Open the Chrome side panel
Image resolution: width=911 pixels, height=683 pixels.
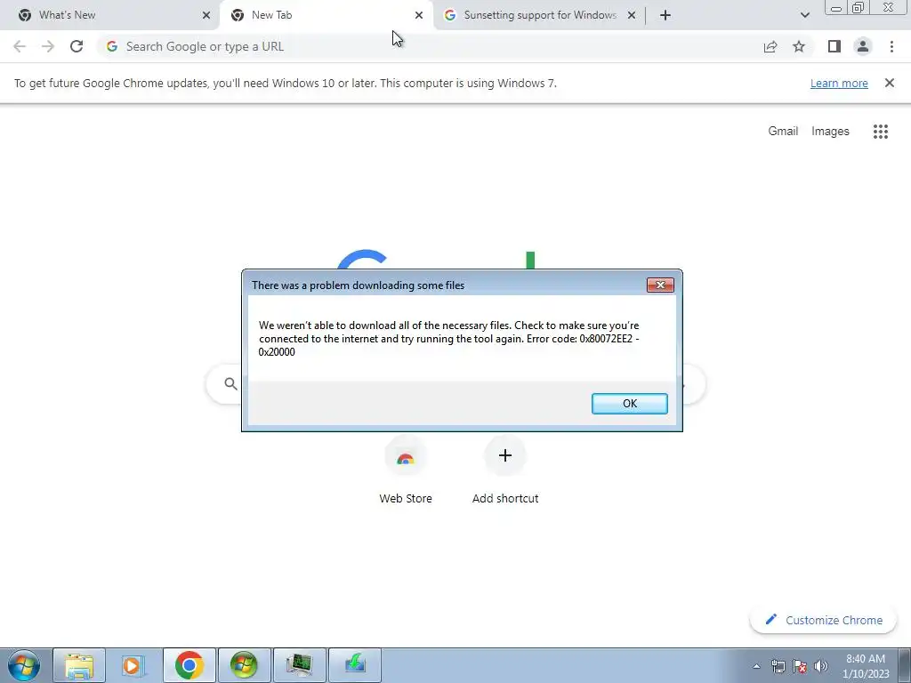pos(834,46)
